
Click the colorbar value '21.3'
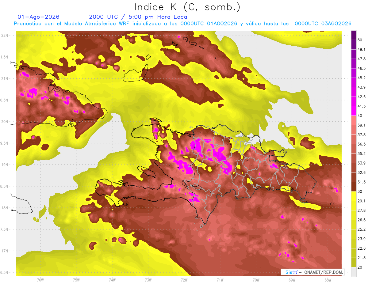[361, 258]
